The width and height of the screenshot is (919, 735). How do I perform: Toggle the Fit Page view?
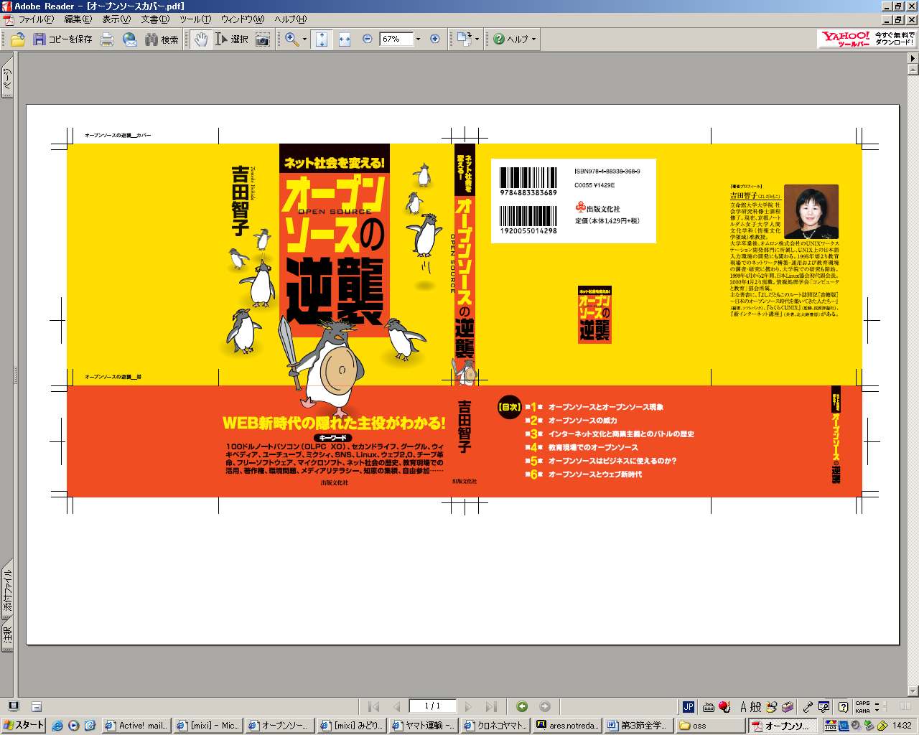(x=322, y=39)
